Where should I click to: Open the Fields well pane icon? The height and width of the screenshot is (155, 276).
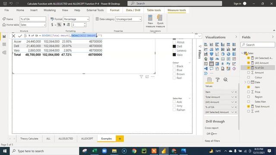click(209, 80)
